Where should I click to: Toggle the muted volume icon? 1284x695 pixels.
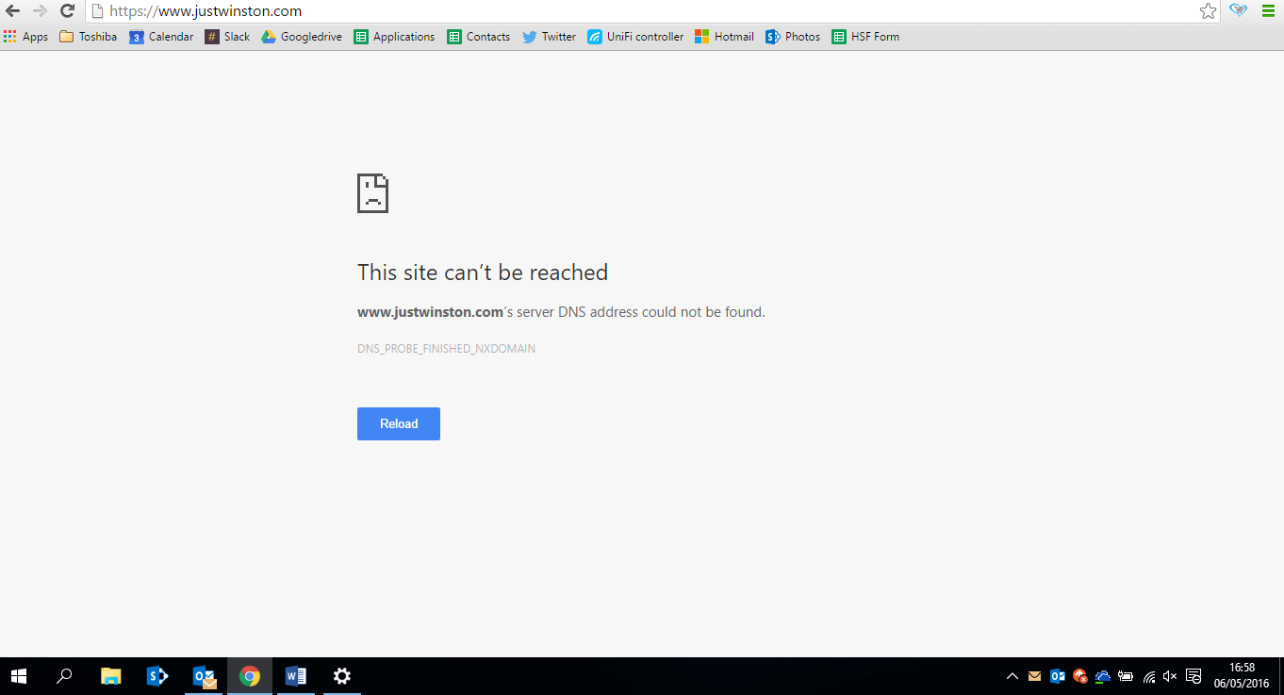[1171, 676]
